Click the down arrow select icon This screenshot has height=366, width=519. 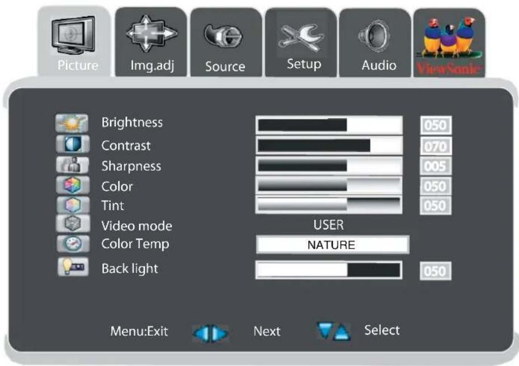[x=324, y=330]
